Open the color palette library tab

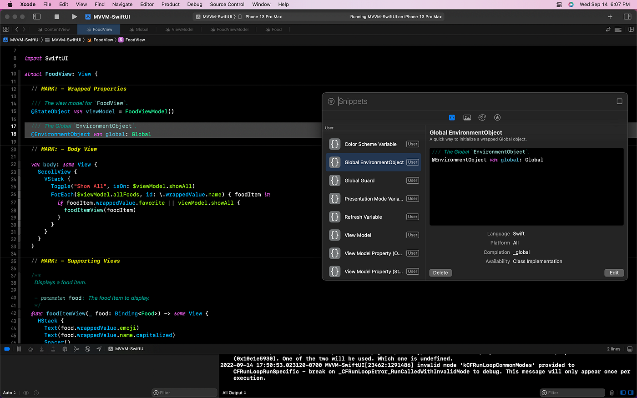coord(482,117)
